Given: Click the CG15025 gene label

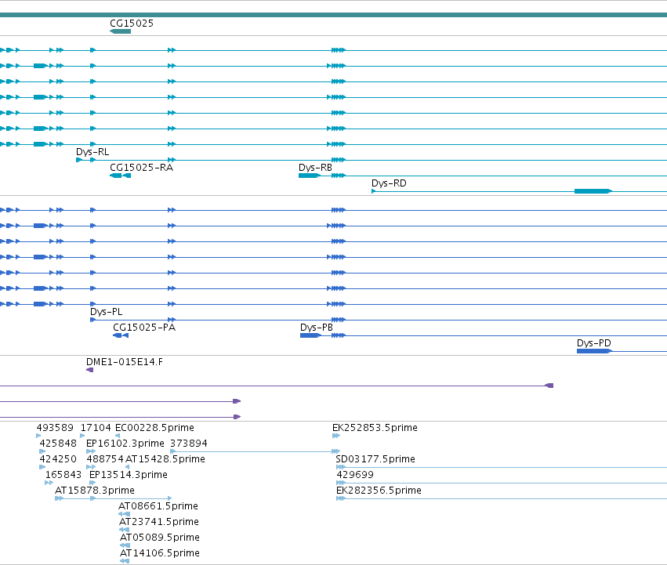Looking at the screenshot, I should (132, 24).
